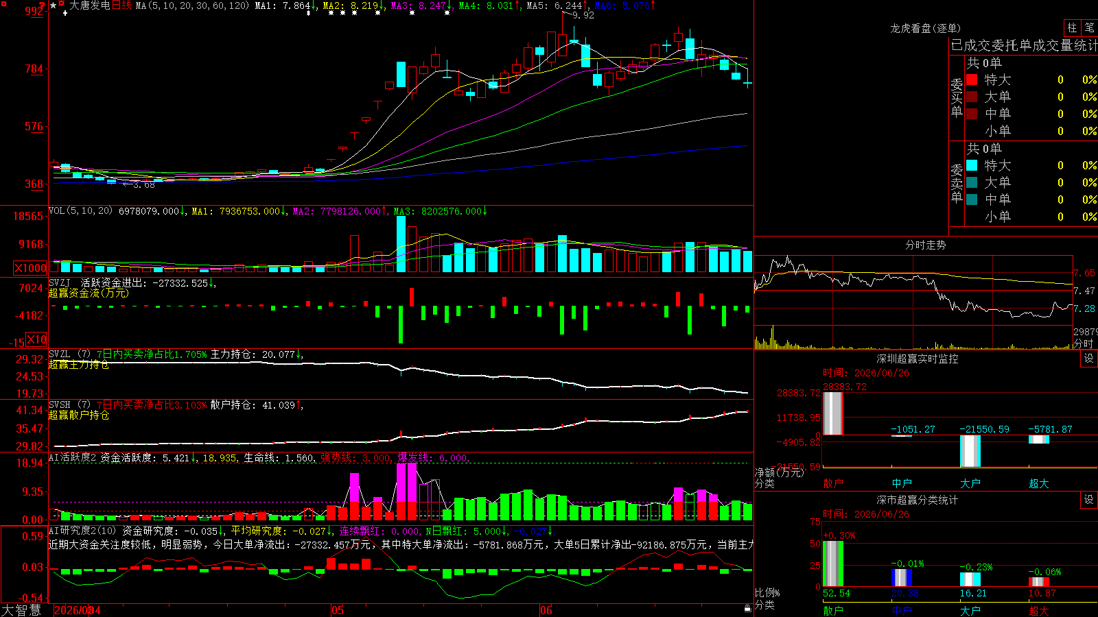Click the SVSH indicator name
Screen dimensions: 1098x617
click(60, 405)
